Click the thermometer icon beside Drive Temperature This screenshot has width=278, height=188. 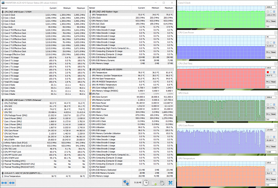point(2,176)
